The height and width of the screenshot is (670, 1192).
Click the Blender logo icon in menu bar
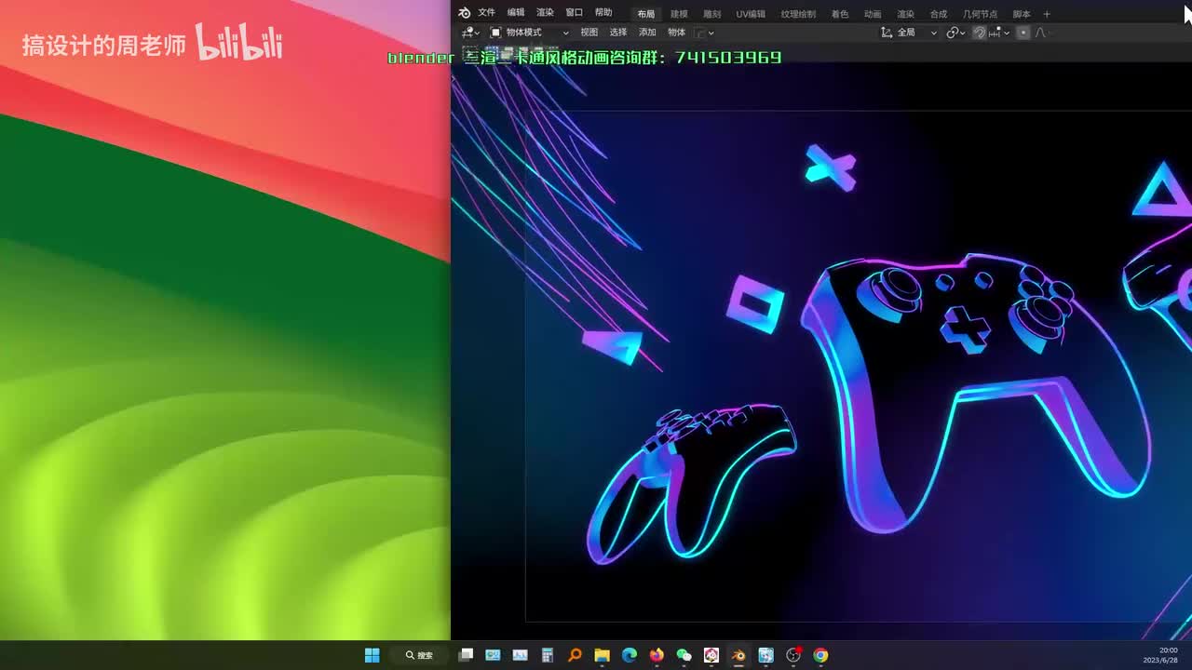pyautogui.click(x=465, y=13)
